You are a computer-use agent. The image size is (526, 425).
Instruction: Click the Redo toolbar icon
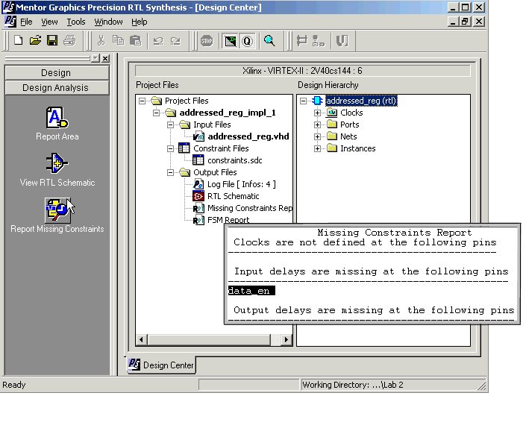(175, 41)
